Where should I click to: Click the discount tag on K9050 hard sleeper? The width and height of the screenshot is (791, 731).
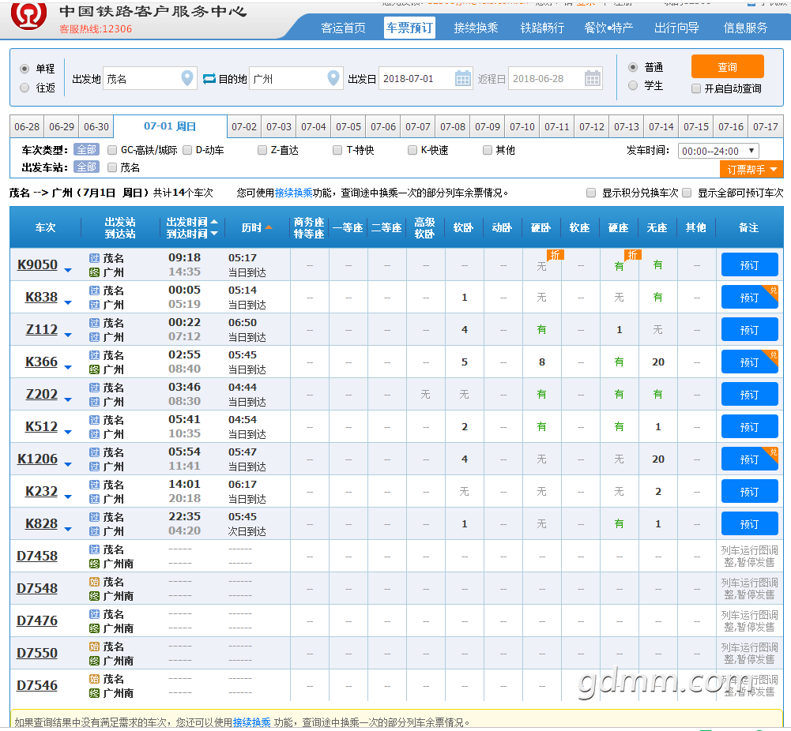pos(555,255)
